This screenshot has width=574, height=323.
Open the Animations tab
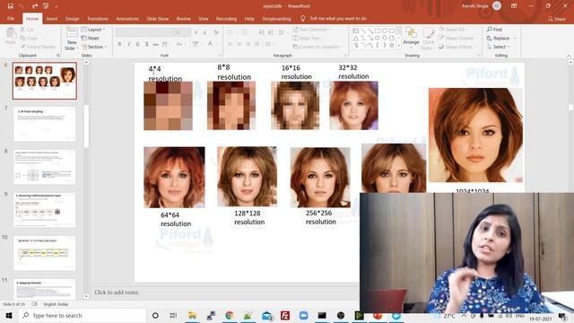tap(127, 19)
